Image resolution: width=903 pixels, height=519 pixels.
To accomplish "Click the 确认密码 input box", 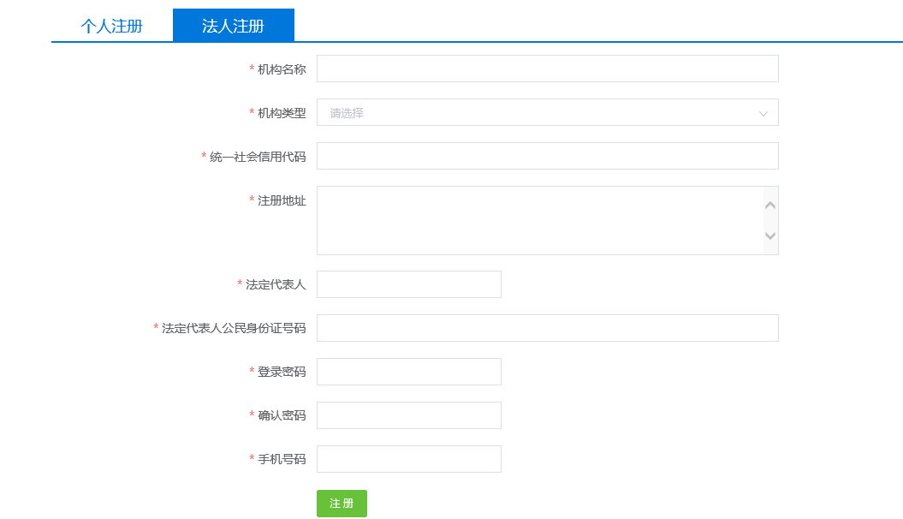I will click(x=408, y=415).
